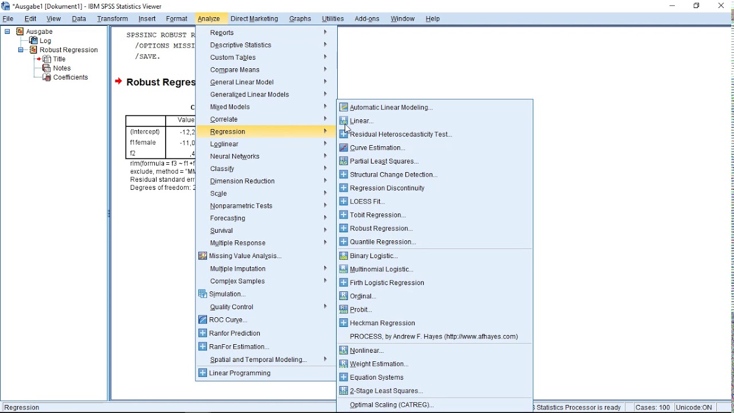The image size is (734, 413).
Task: Click Unicode:ON status bar entry
Action: coord(695,408)
